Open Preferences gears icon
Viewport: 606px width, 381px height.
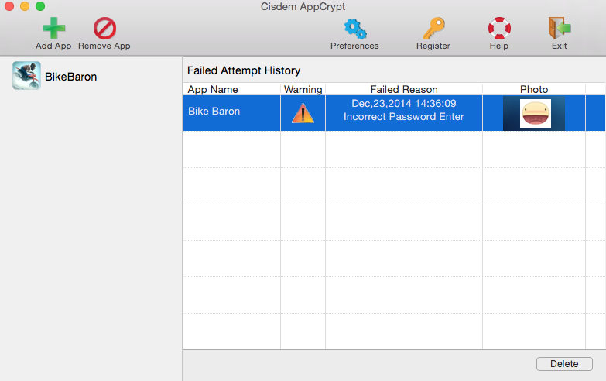[355, 29]
